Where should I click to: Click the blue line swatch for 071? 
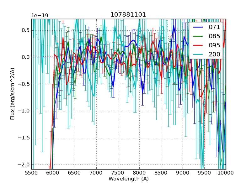click(198, 27)
